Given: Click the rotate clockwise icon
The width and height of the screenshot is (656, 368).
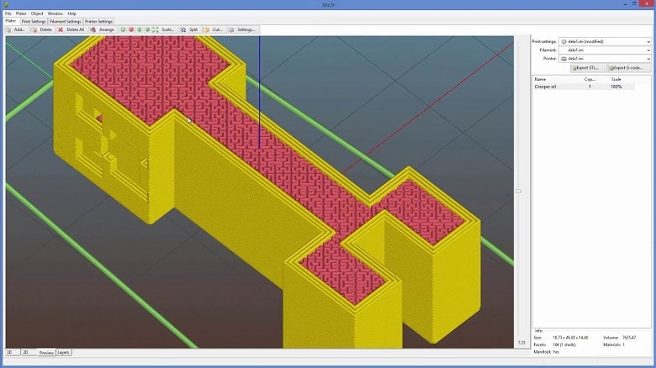Looking at the screenshot, I should click(x=147, y=29).
